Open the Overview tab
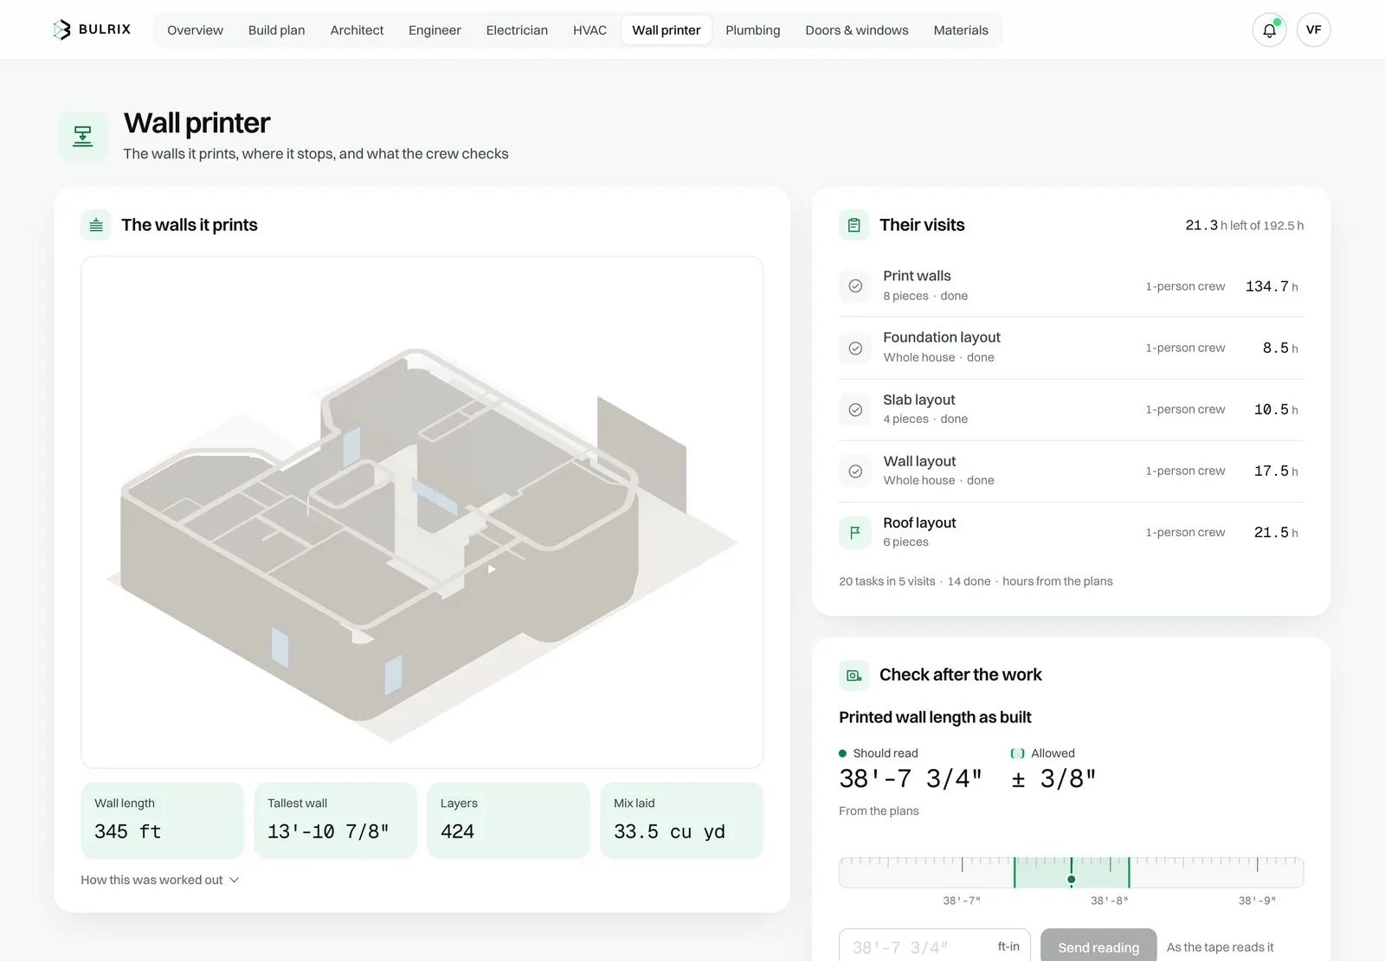 pos(195,30)
